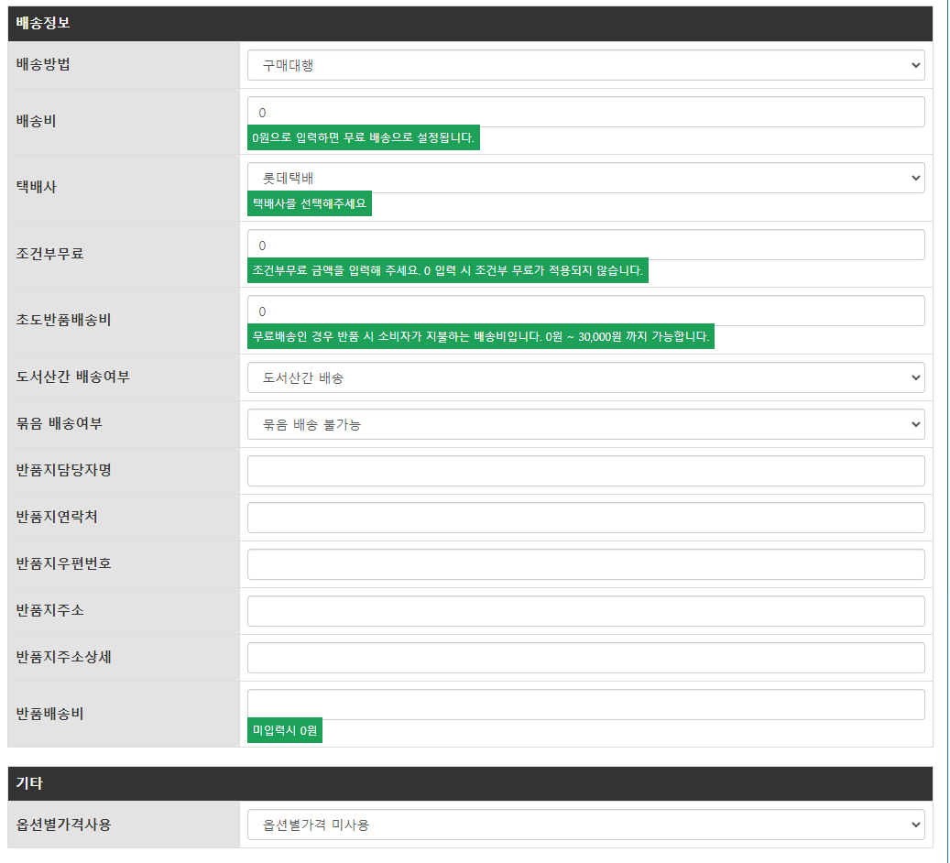Image resolution: width=950 pixels, height=863 pixels.
Task: Click the 배송비 input field
Action: click(585, 112)
